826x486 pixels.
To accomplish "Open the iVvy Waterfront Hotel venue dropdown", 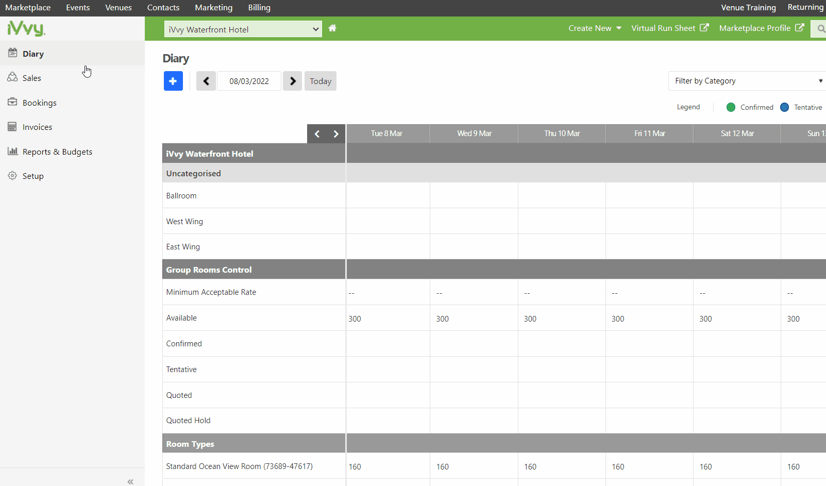I will (243, 29).
